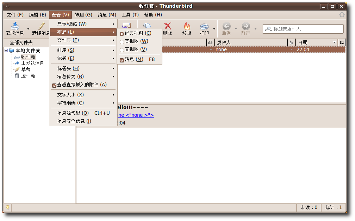
Task: Expand the Character Encoding (字符编码) submenu
Action: point(83,103)
